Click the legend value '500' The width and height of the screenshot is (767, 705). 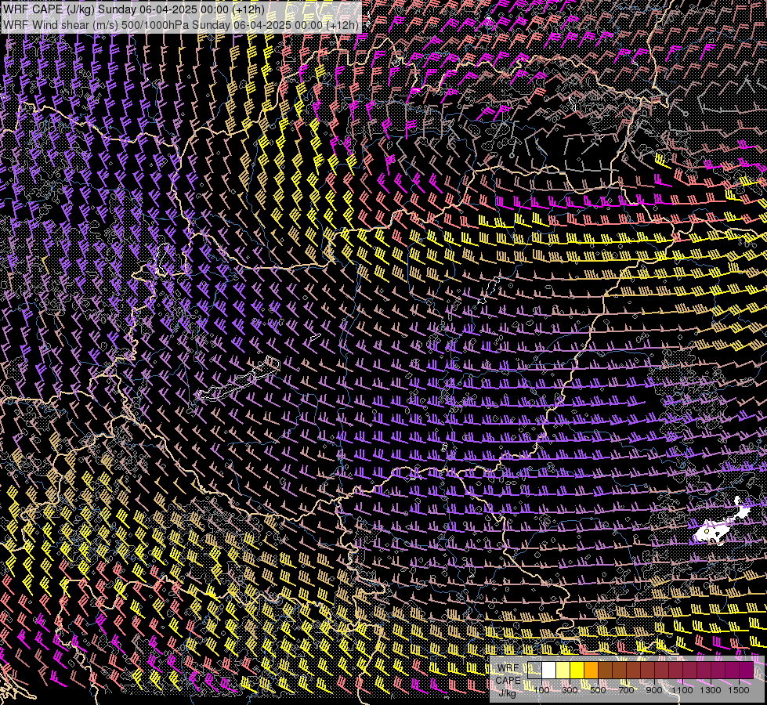point(598,690)
